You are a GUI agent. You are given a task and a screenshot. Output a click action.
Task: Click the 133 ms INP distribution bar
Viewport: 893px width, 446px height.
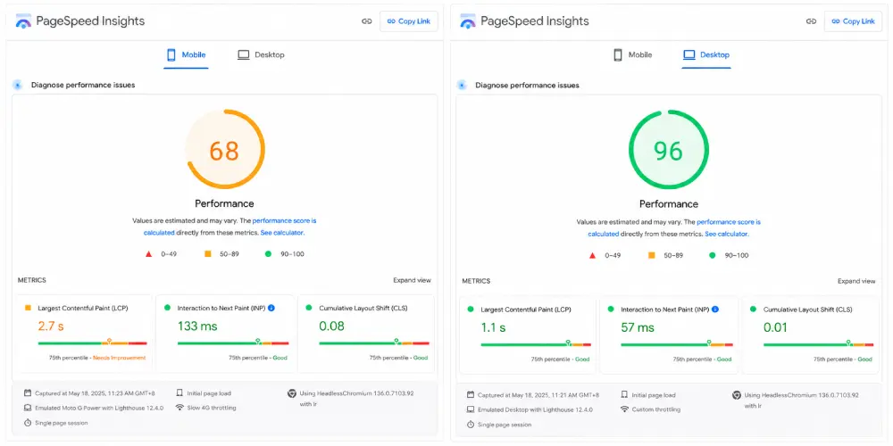(233, 343)
